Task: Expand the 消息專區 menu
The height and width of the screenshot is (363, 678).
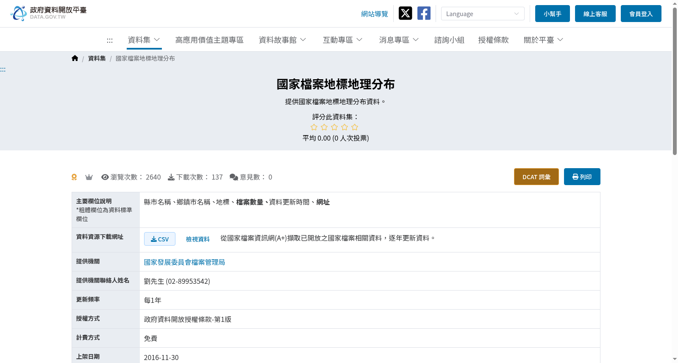Action: [x=399, y=40]
